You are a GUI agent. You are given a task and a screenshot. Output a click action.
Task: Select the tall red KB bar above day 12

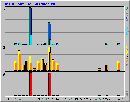[x=50, y=84]
